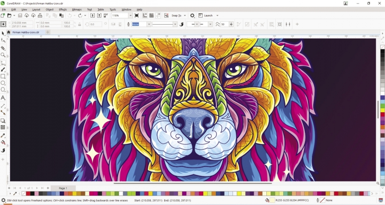
Task: Open the zoom level 118% dropdown
Action: [131, 15]
